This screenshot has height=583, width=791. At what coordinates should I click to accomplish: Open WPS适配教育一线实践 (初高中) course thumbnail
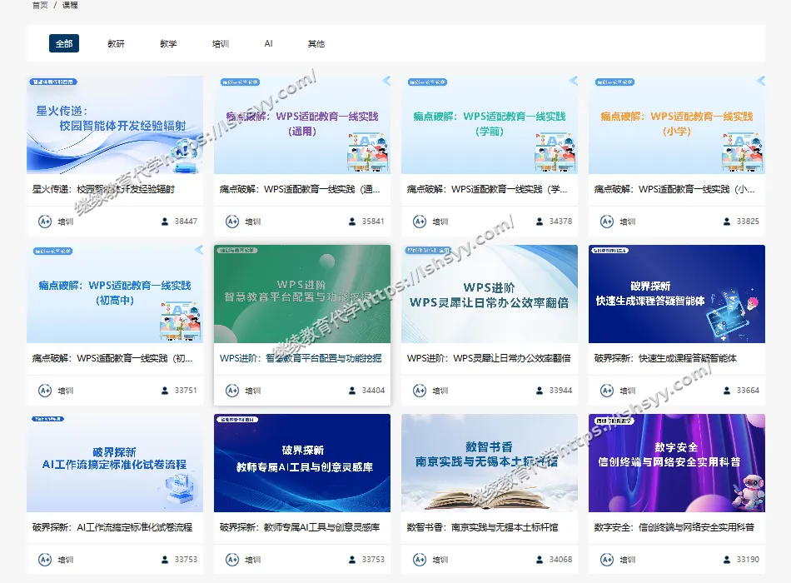(115, 294)
